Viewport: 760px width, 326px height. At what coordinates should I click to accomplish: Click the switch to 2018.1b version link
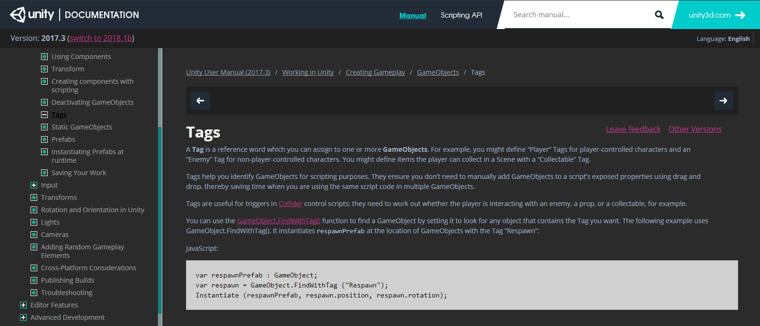(x=101, y=38)
